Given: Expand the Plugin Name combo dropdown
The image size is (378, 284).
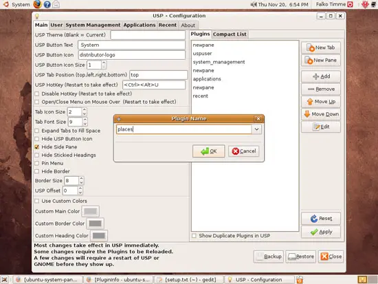Looking at the screenshot, I should coord(256,129).
